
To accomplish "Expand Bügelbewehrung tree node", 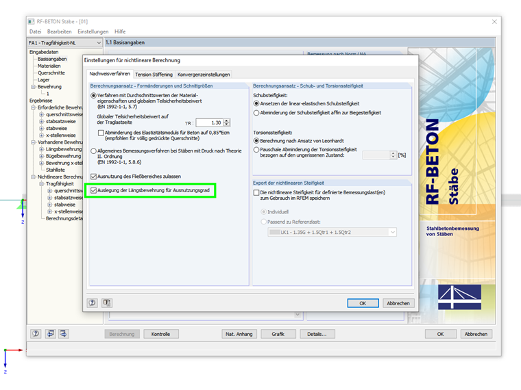I will [42, 156].
